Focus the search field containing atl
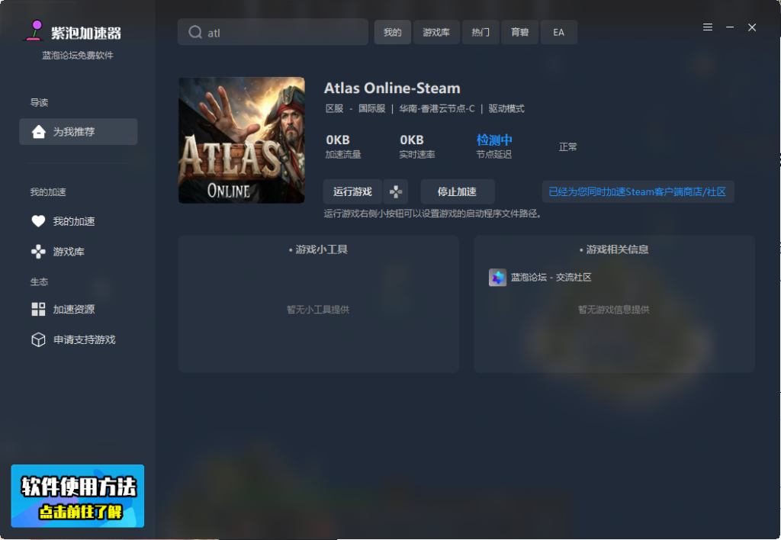 point(273,32)
